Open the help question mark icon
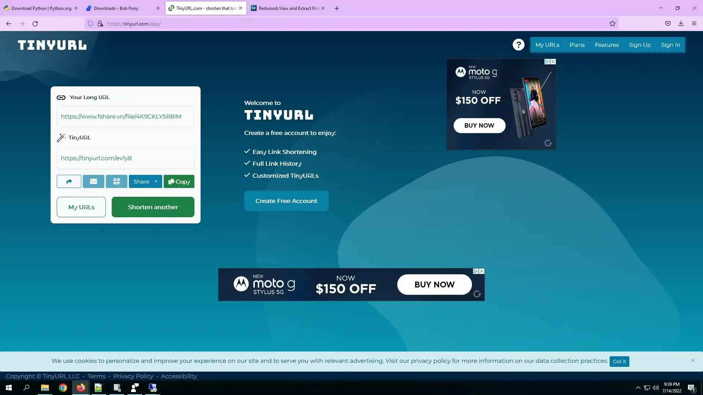Image resolution: width=703 pixels, height=395 pixels. click(518, 45)
